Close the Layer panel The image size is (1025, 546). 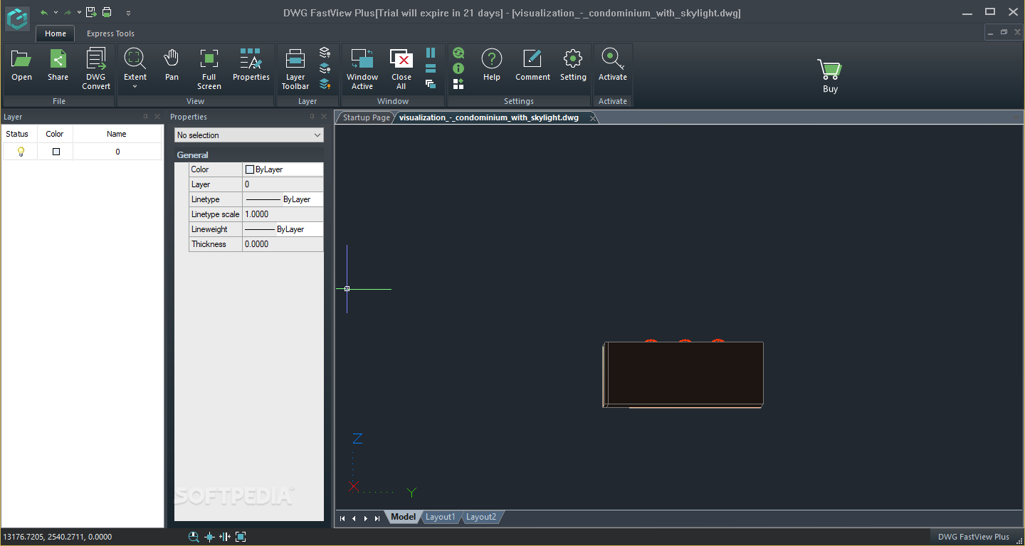pos(157,117)
